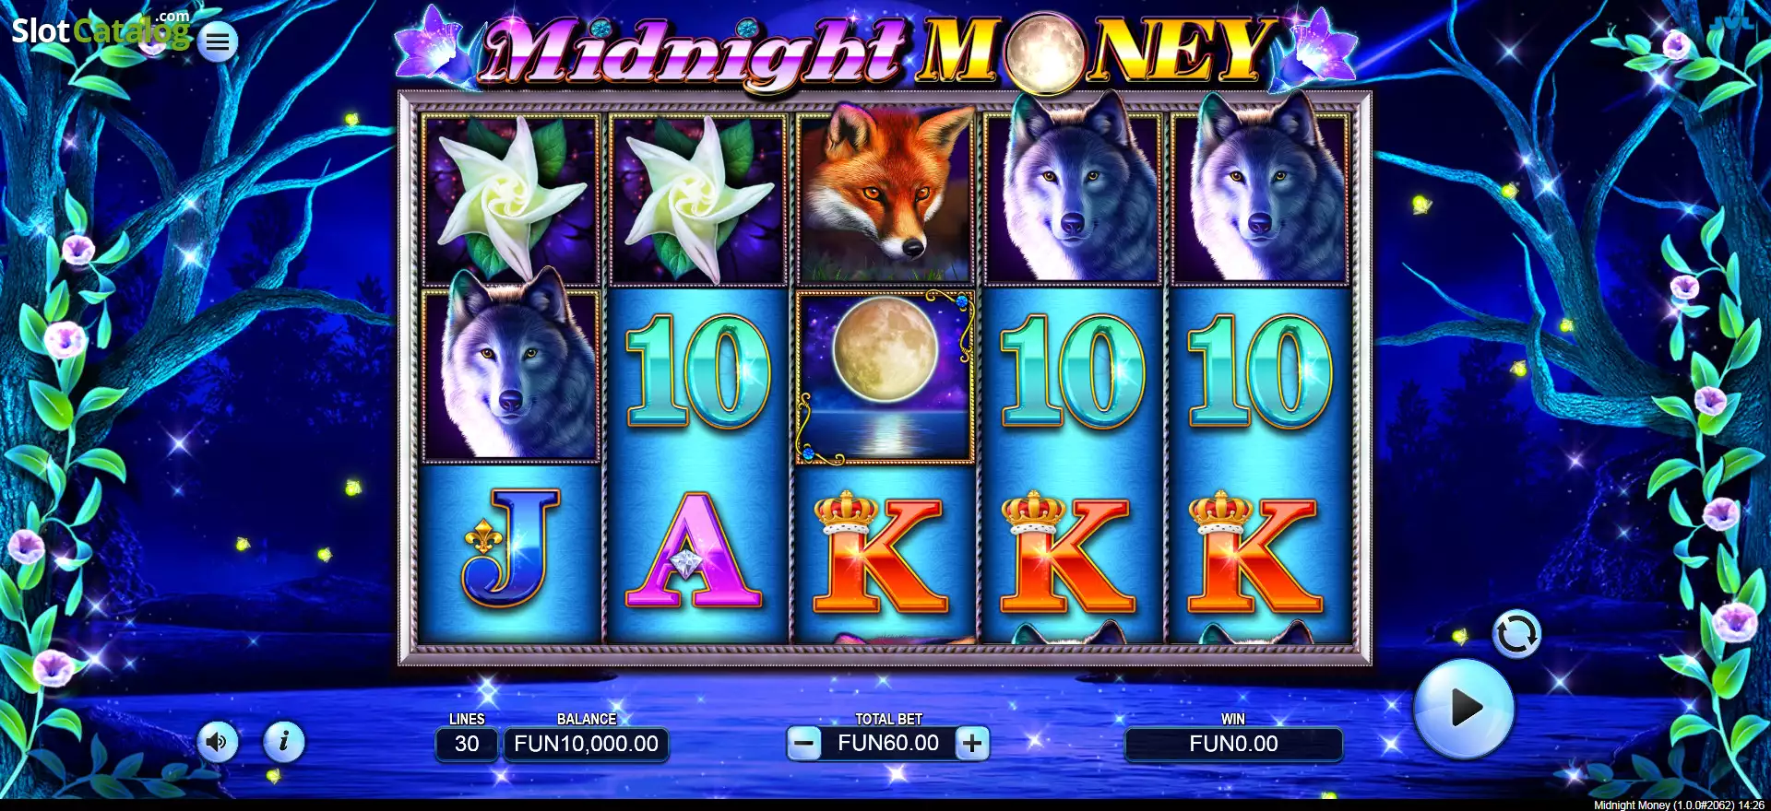Screen dimensions: 1771x811
Task: Click the balance FUN10,000.00 field
Action: click(586, 744)
